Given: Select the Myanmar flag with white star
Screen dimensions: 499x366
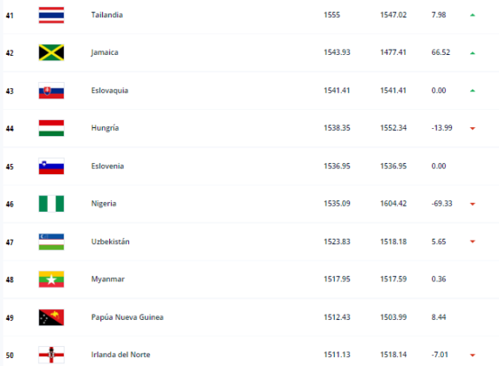Looking at the screenshot, I should pyautogui.click(x=51, y=279).
